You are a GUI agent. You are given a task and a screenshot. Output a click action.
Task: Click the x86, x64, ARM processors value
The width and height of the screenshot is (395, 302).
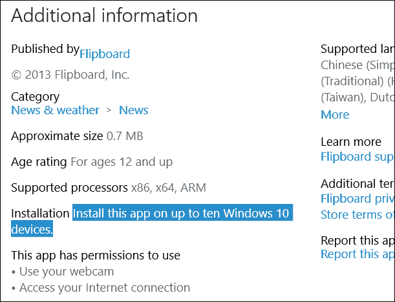[169, 188]
